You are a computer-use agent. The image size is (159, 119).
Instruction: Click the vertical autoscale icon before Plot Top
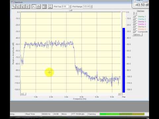(50, 7)
